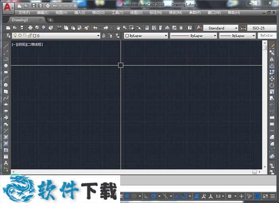This screenshot has width=279, height=203.
Task: Select the Explode tool
Action: [x=272, y=156]
